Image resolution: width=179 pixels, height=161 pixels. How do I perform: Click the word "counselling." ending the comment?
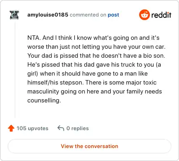(44, 100)
